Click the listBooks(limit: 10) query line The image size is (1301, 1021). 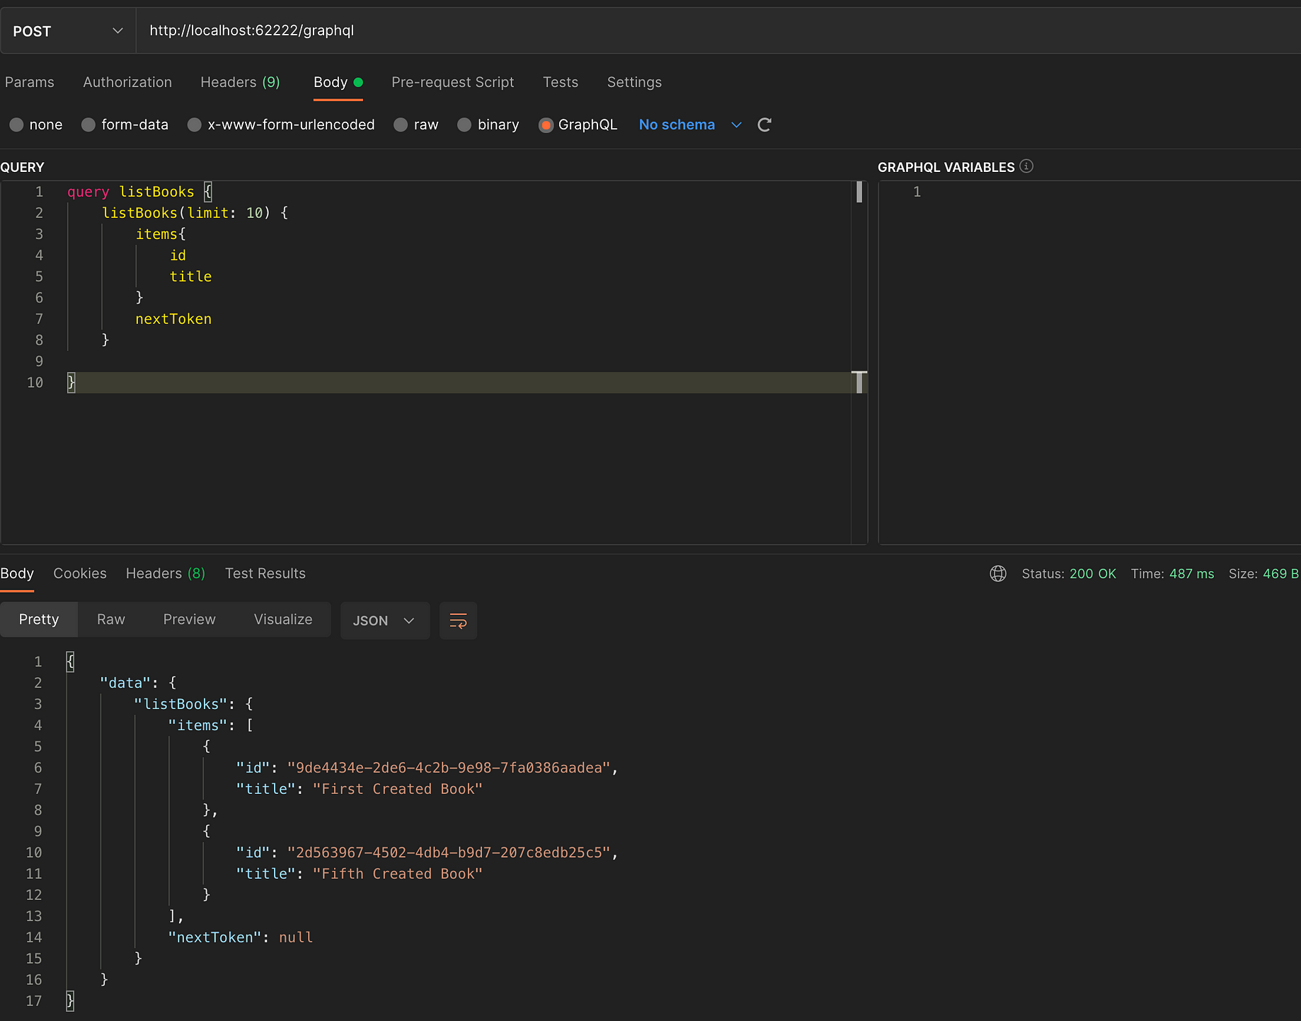point(195,213)
